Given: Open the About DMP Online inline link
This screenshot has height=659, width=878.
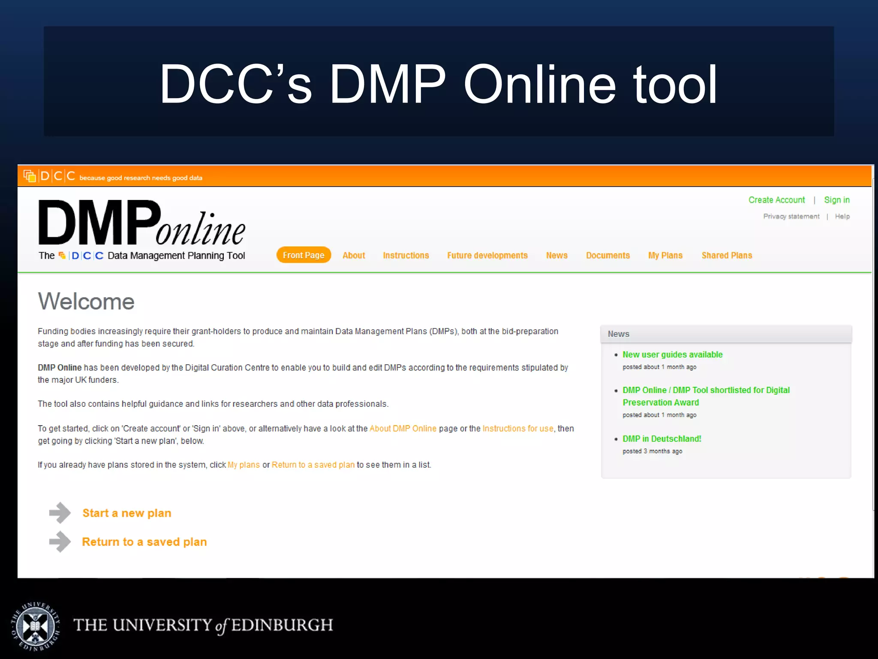Looking at the screenshot, I should [x=403, y=429].
